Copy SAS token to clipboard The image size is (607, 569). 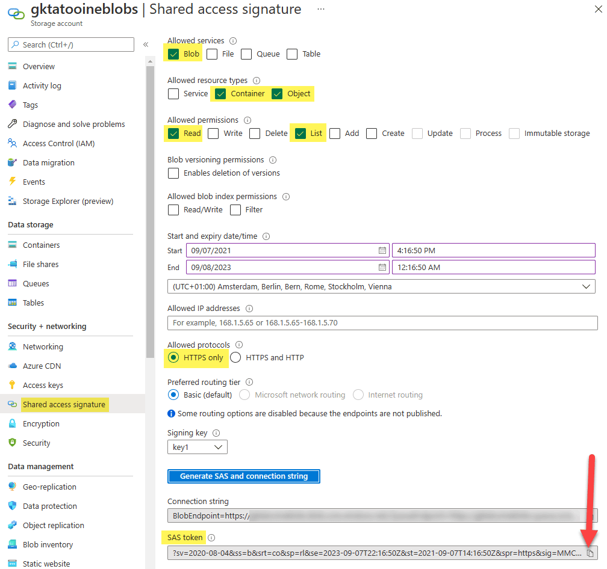click(x=590, y=553)
